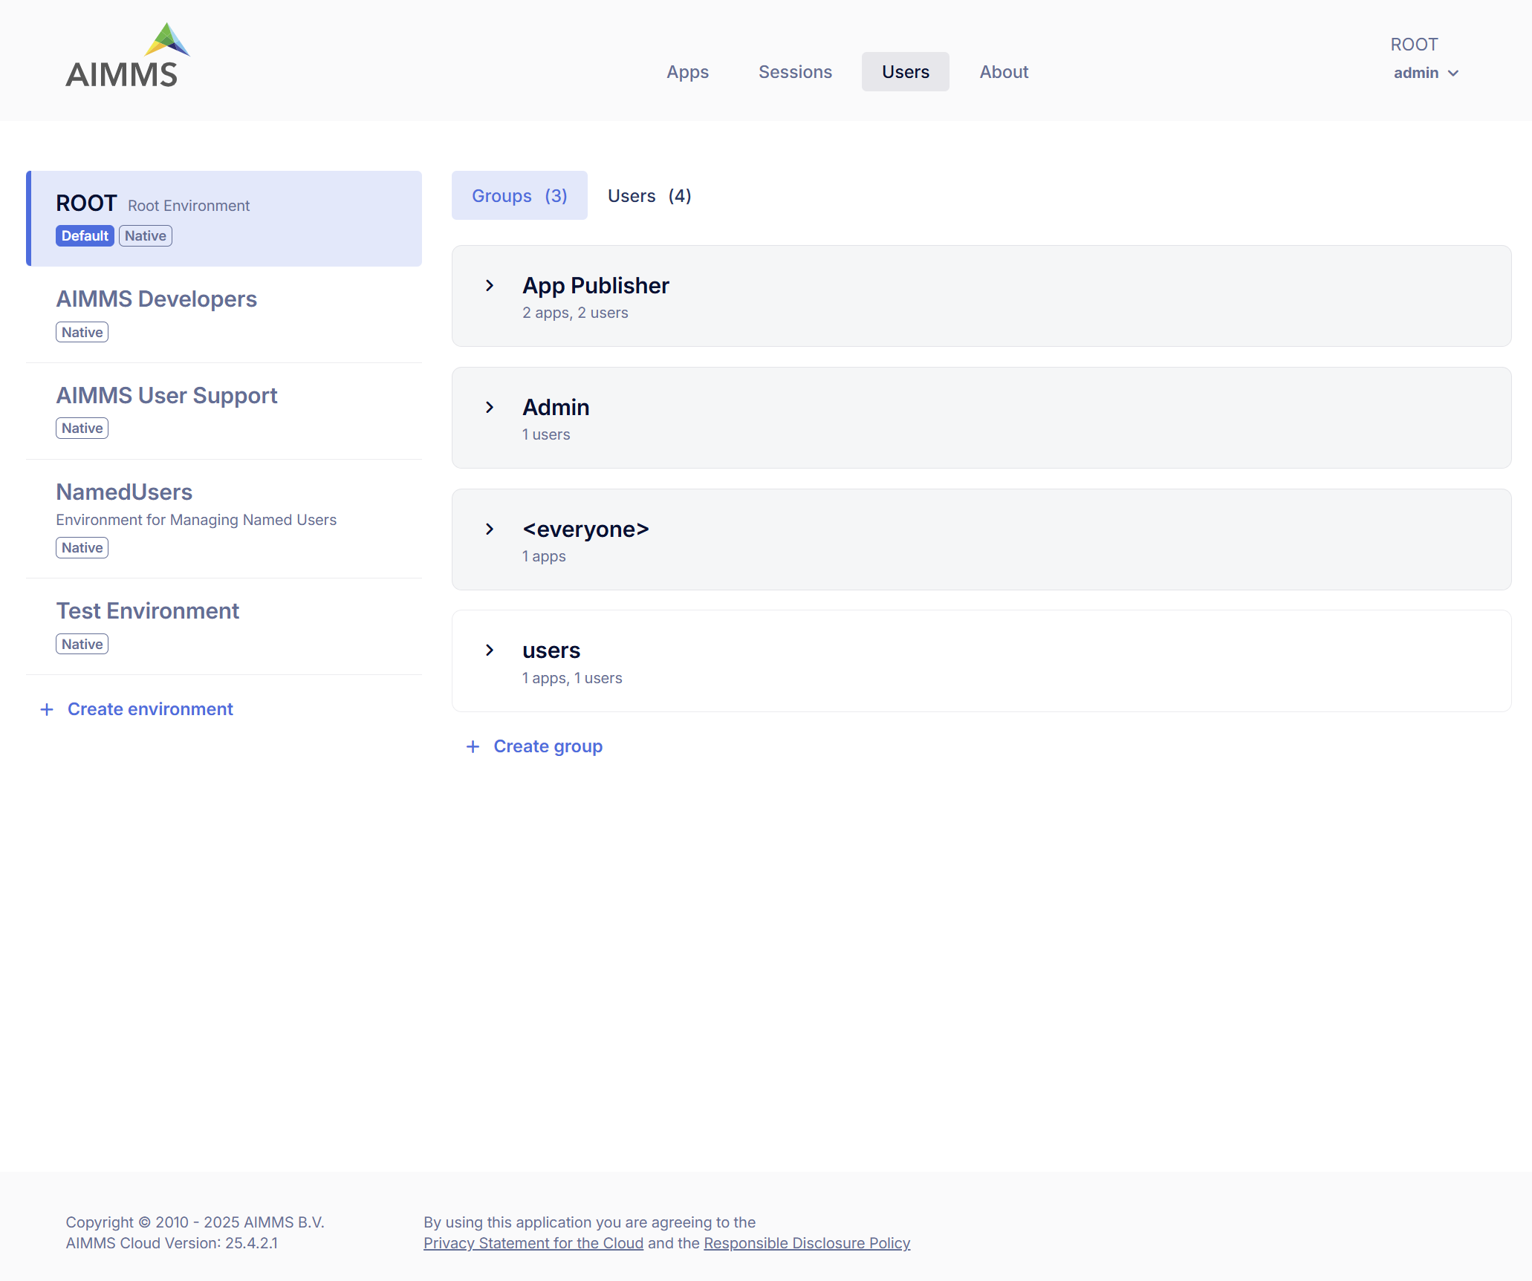Open Privacy Statement for the Cloud
The width and height of the screenshot is (1532, 1281).
coord(533,1243)
